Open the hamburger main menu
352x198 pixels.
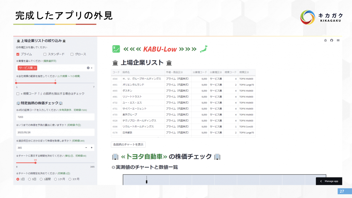338,40
